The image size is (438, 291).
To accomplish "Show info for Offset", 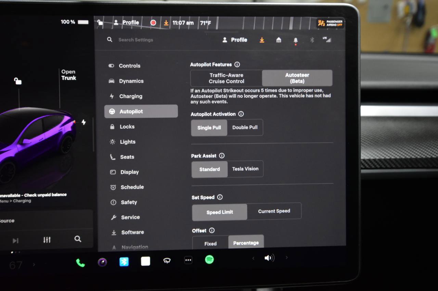I will [212, 230].
